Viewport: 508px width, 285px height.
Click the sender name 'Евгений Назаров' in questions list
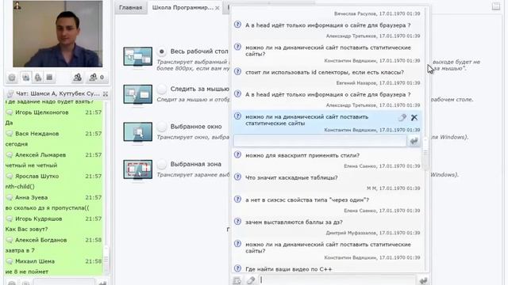pos(356,83)
